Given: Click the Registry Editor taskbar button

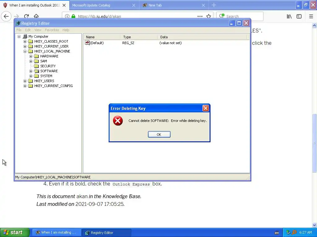Looking at the screenshot, I should point(106,233).
